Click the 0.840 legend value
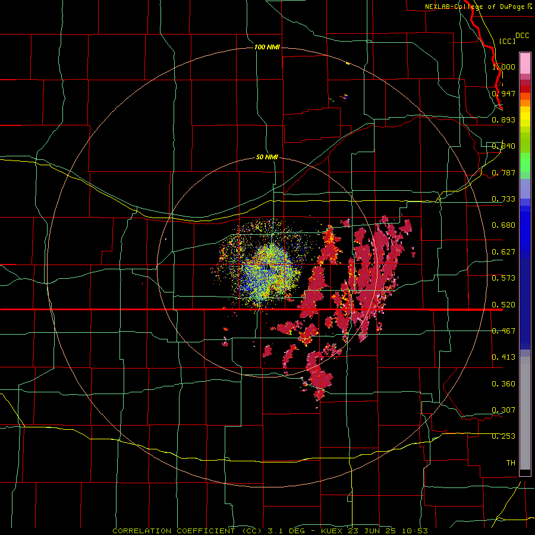The width and height of the screenshot is (535, 535). pyautogui.click(x=503, y=146)
